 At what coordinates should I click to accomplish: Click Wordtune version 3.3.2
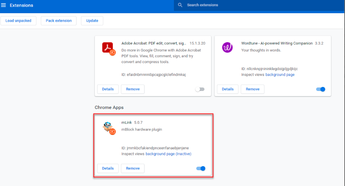319,43
